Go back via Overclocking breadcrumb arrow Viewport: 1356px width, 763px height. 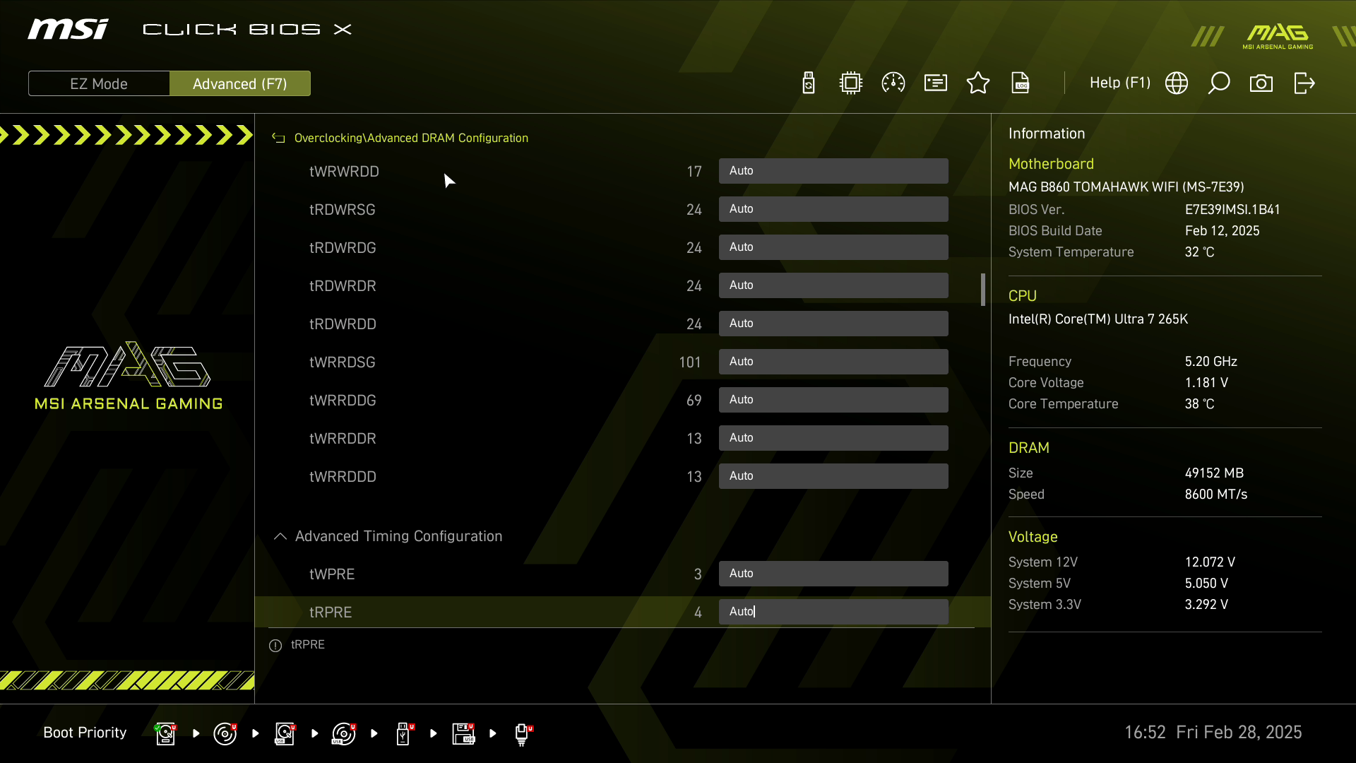coord(278,138)
